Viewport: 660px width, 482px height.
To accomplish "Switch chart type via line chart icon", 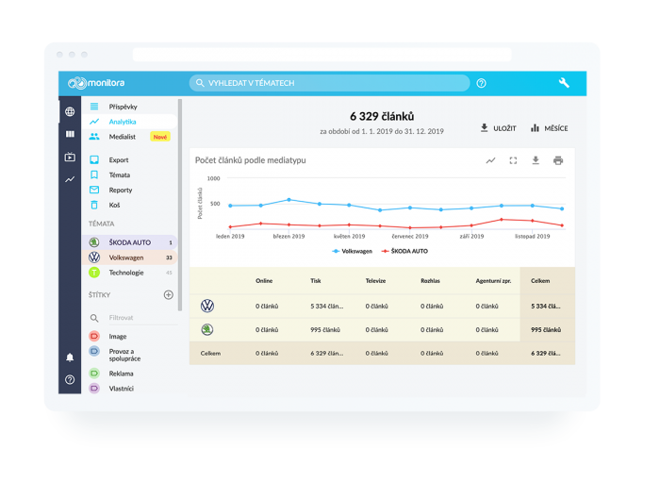I will coord(491,160).
